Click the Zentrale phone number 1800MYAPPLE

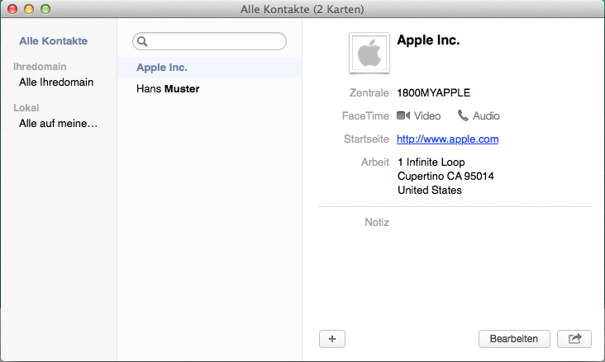pos(433,93)
